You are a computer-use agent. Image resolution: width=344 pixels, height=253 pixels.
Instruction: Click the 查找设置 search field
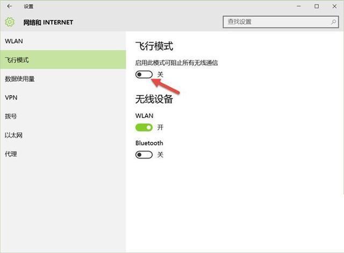pos(274,22)
